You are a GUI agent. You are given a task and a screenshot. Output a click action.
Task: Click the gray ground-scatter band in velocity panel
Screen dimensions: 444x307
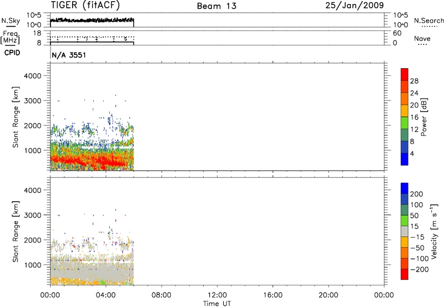pos(92,272)
